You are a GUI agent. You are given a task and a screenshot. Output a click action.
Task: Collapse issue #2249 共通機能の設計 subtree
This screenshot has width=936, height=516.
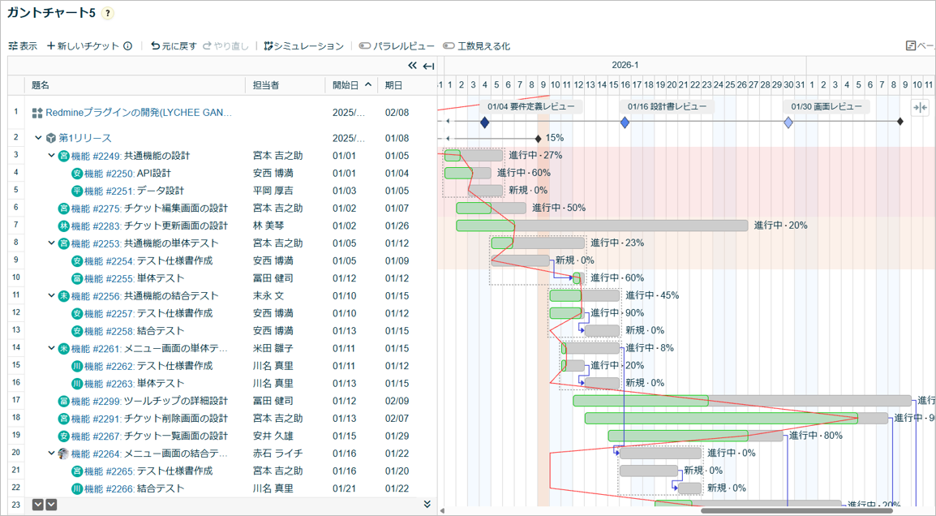click(51, 156)
